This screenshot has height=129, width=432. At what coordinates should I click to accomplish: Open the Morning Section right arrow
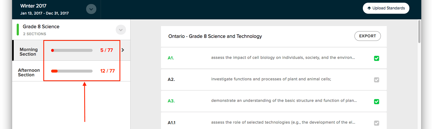click(123, 50)
